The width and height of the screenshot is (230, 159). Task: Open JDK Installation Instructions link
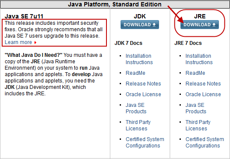(139, 59)
